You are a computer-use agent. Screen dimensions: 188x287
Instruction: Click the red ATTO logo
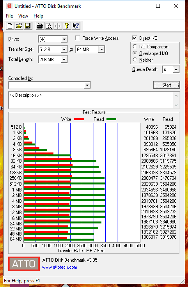coord(24,264)
